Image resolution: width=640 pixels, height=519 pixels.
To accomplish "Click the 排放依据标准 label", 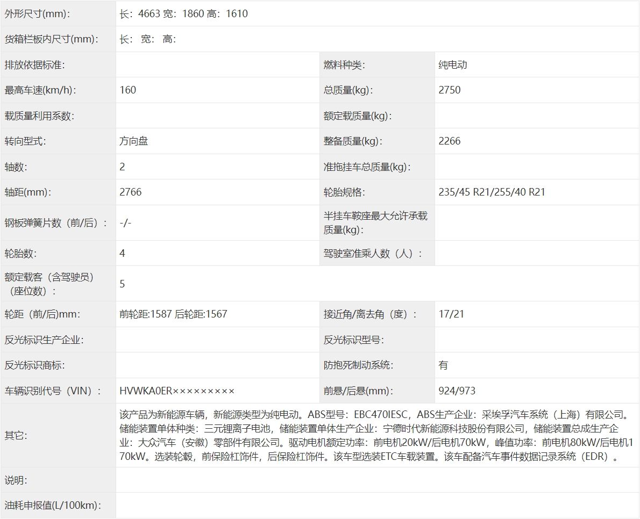I will 35,64.
